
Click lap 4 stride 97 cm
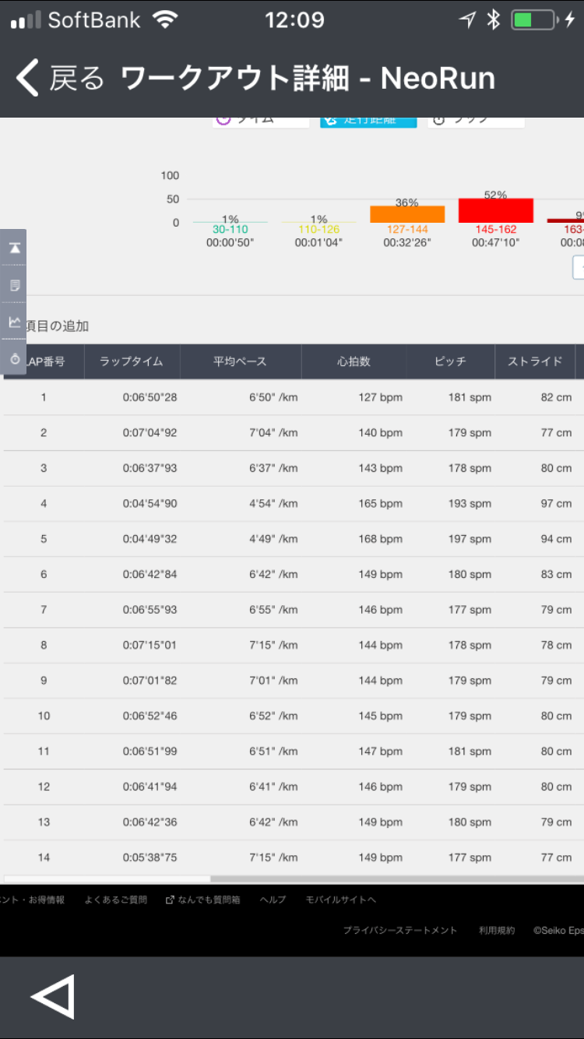click(557, 503)
